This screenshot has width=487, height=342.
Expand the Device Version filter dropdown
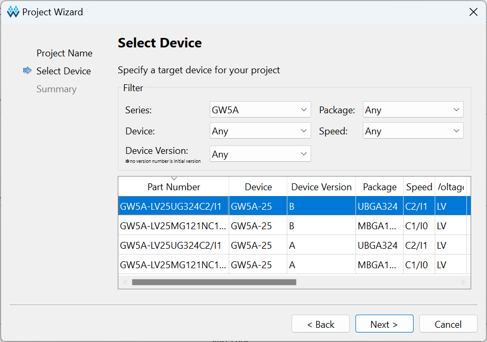point(260,154)
